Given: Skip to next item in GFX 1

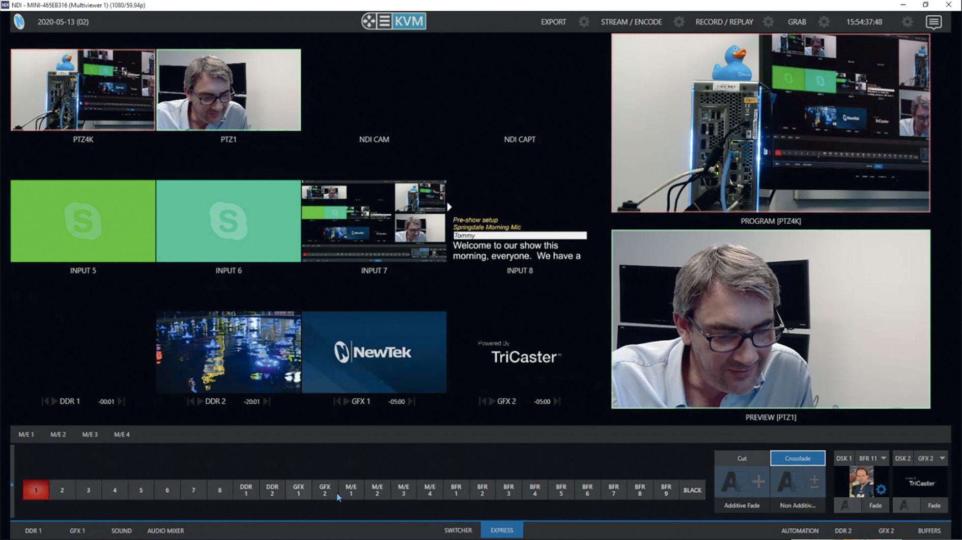Looking at the screenshot, I should point(411,401).
